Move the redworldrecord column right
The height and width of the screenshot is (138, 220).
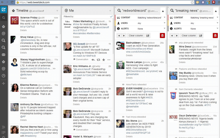click(124, 36)
